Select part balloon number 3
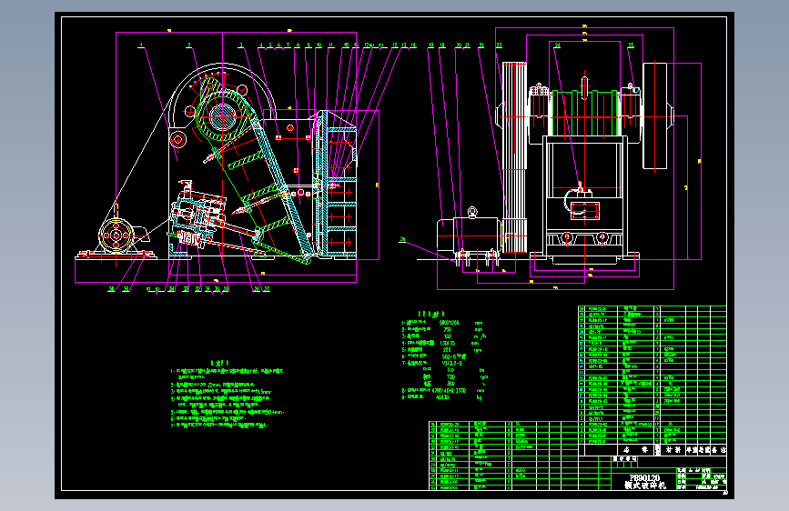789x511 pixels. pyautogui.click(x=241, y=45)
